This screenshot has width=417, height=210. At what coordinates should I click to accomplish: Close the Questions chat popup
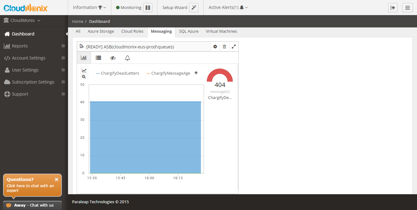coord(57,179)
